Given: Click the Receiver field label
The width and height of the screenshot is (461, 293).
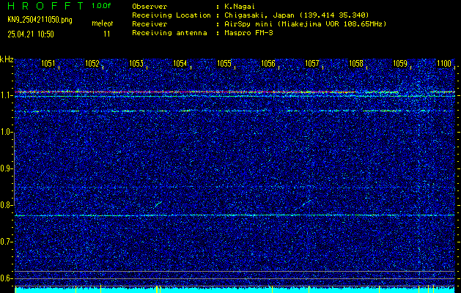Looking at the screenshot, I should click(x=150, y=23).
